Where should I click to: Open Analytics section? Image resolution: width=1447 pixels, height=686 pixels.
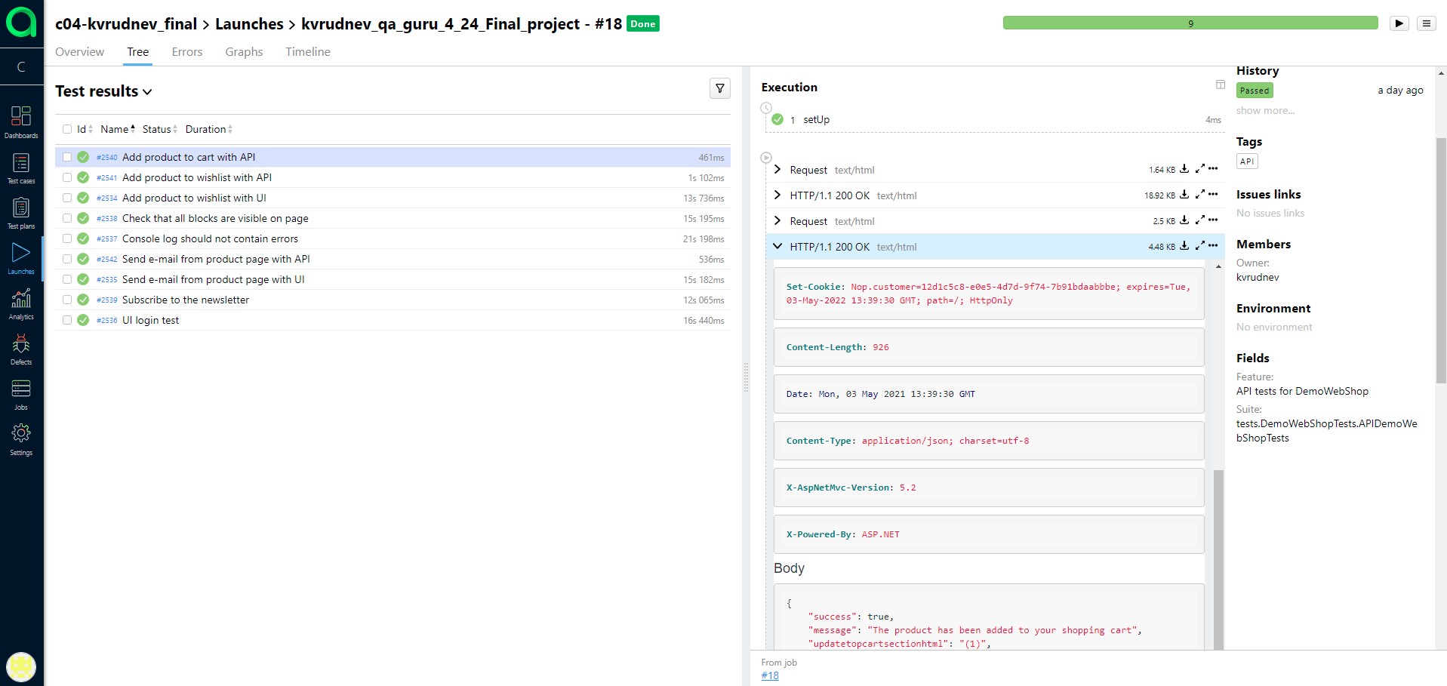click(x=21, y=304)
